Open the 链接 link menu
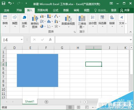The image size is (134, 110). click(112, 21)
